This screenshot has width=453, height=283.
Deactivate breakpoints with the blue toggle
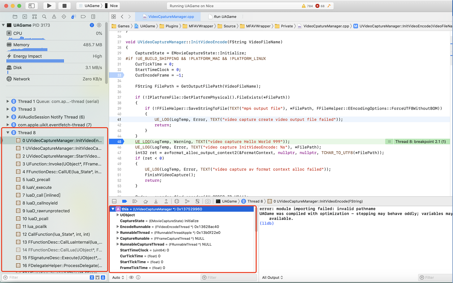(124, 201)
